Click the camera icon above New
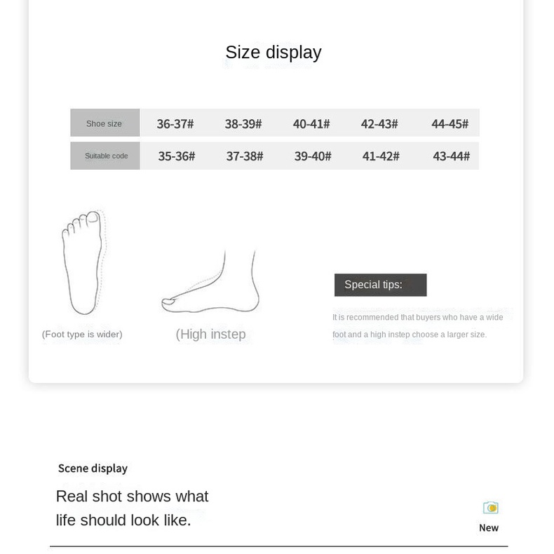The width and height of the screenshot is (554, 554). 490,508
